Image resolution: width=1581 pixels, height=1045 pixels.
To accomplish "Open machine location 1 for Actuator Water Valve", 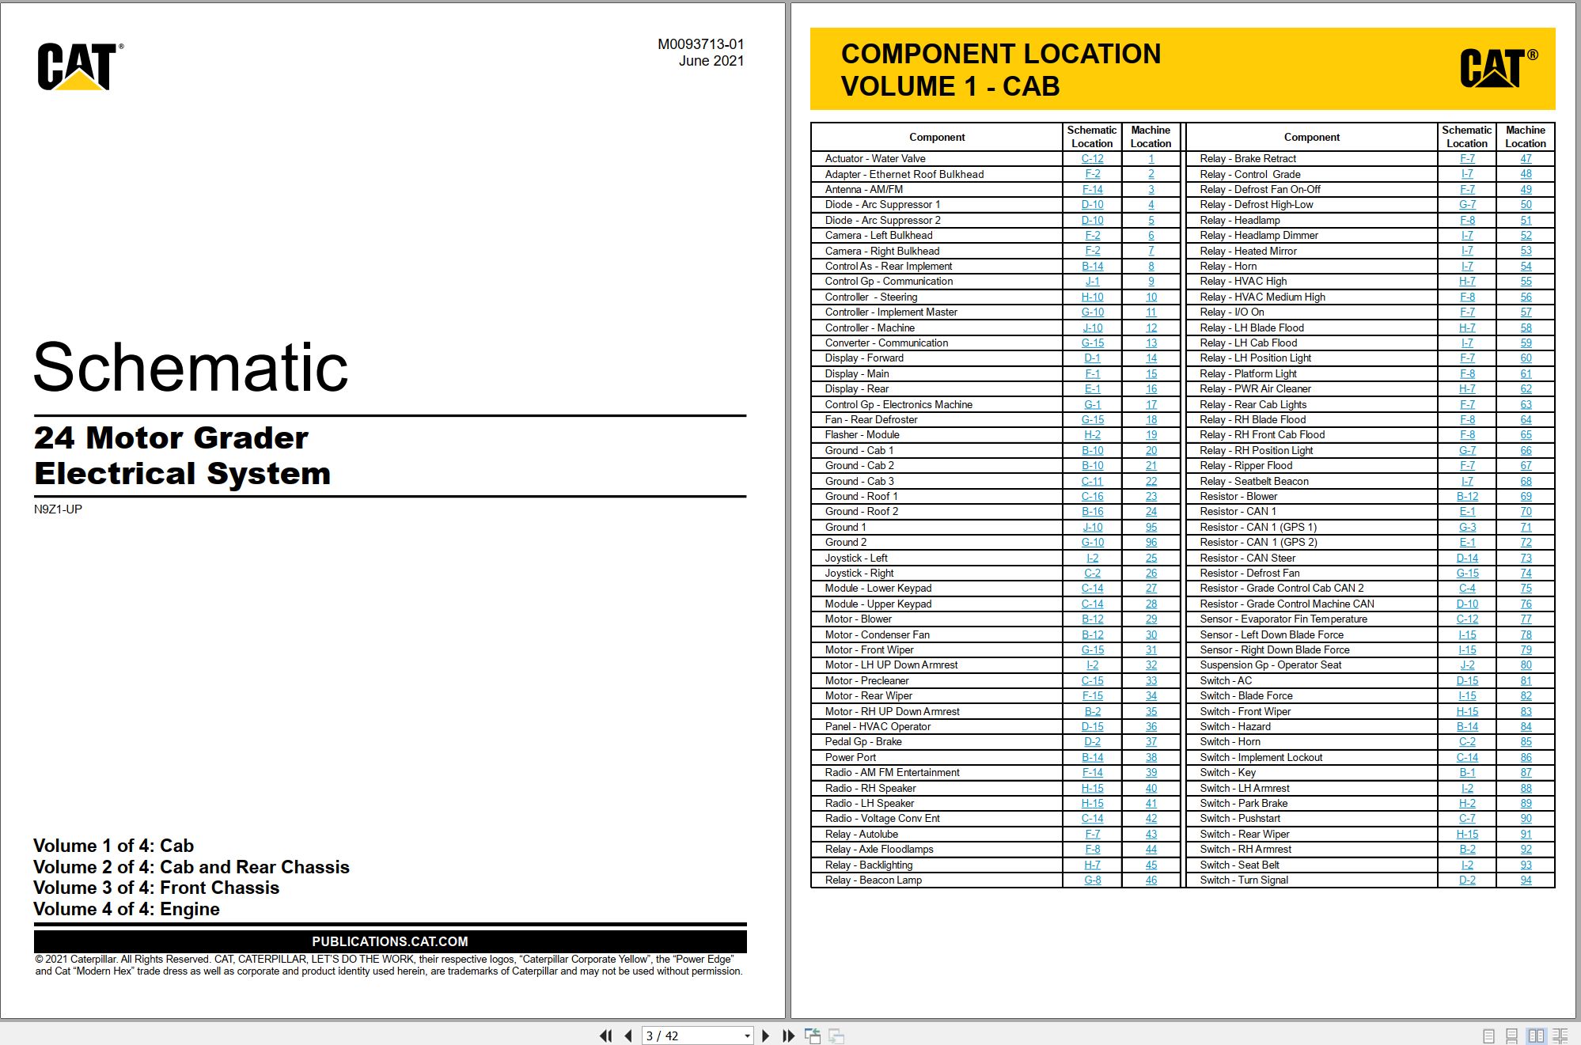I will tap(1151, 158).
